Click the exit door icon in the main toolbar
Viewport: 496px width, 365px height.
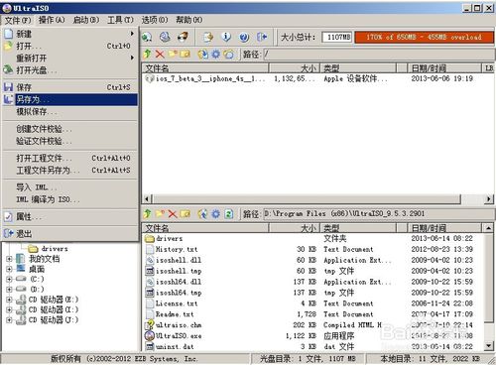pos(262,37)
